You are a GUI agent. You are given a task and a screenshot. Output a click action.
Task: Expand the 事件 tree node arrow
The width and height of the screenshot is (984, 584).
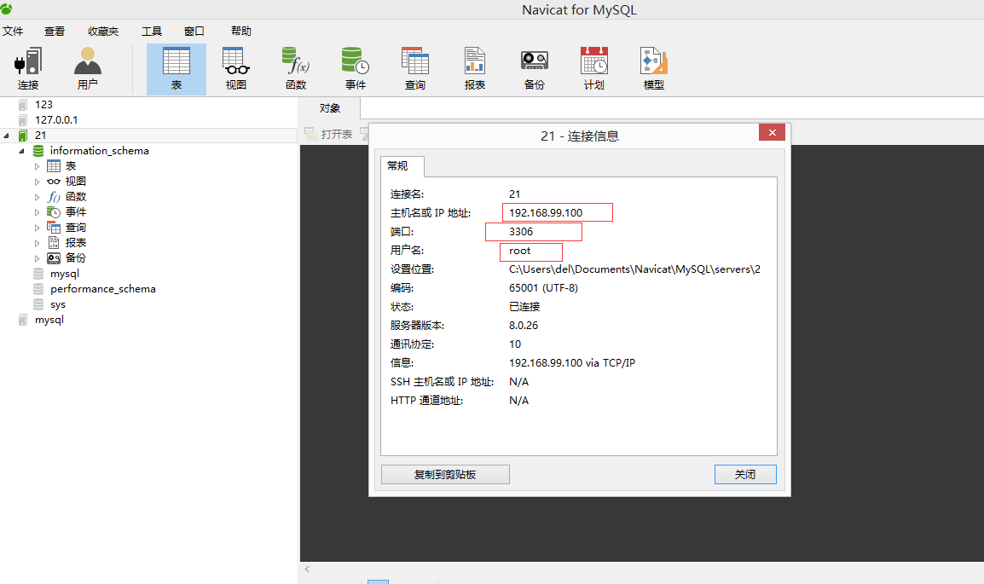37,212
